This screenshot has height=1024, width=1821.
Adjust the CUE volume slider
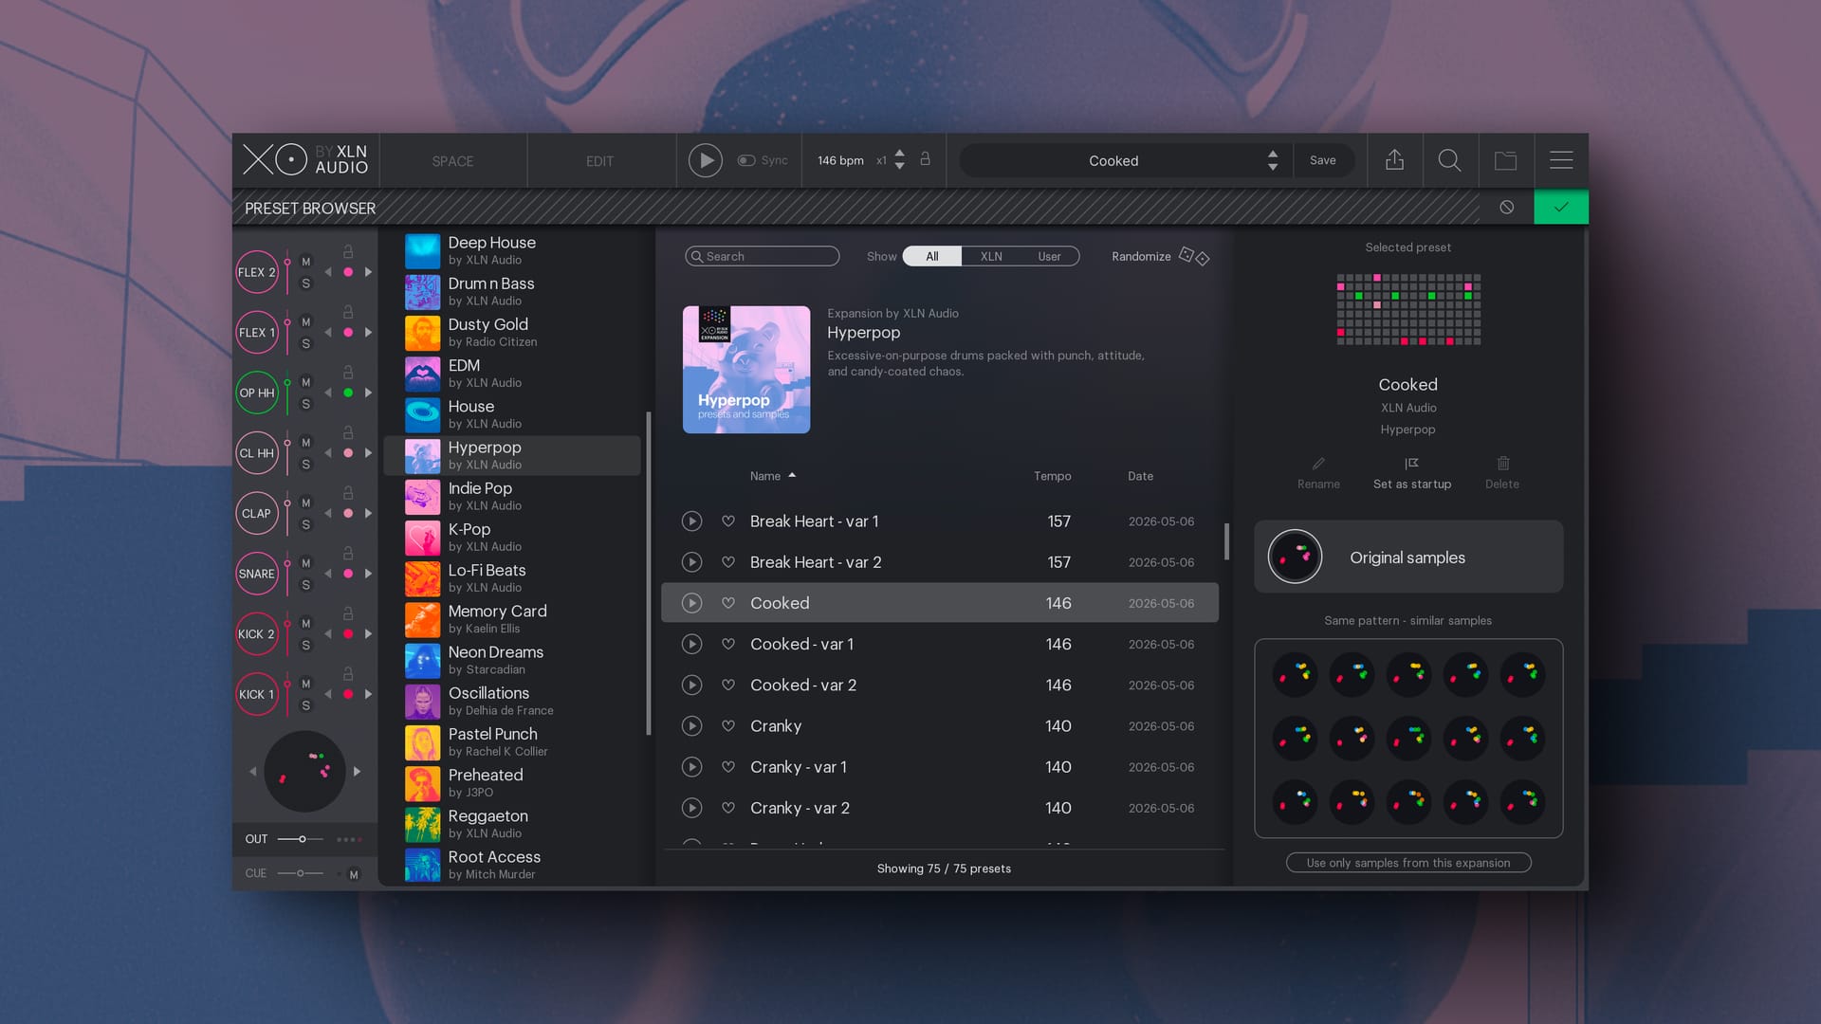pyautogui.click(x=301, y=873)
